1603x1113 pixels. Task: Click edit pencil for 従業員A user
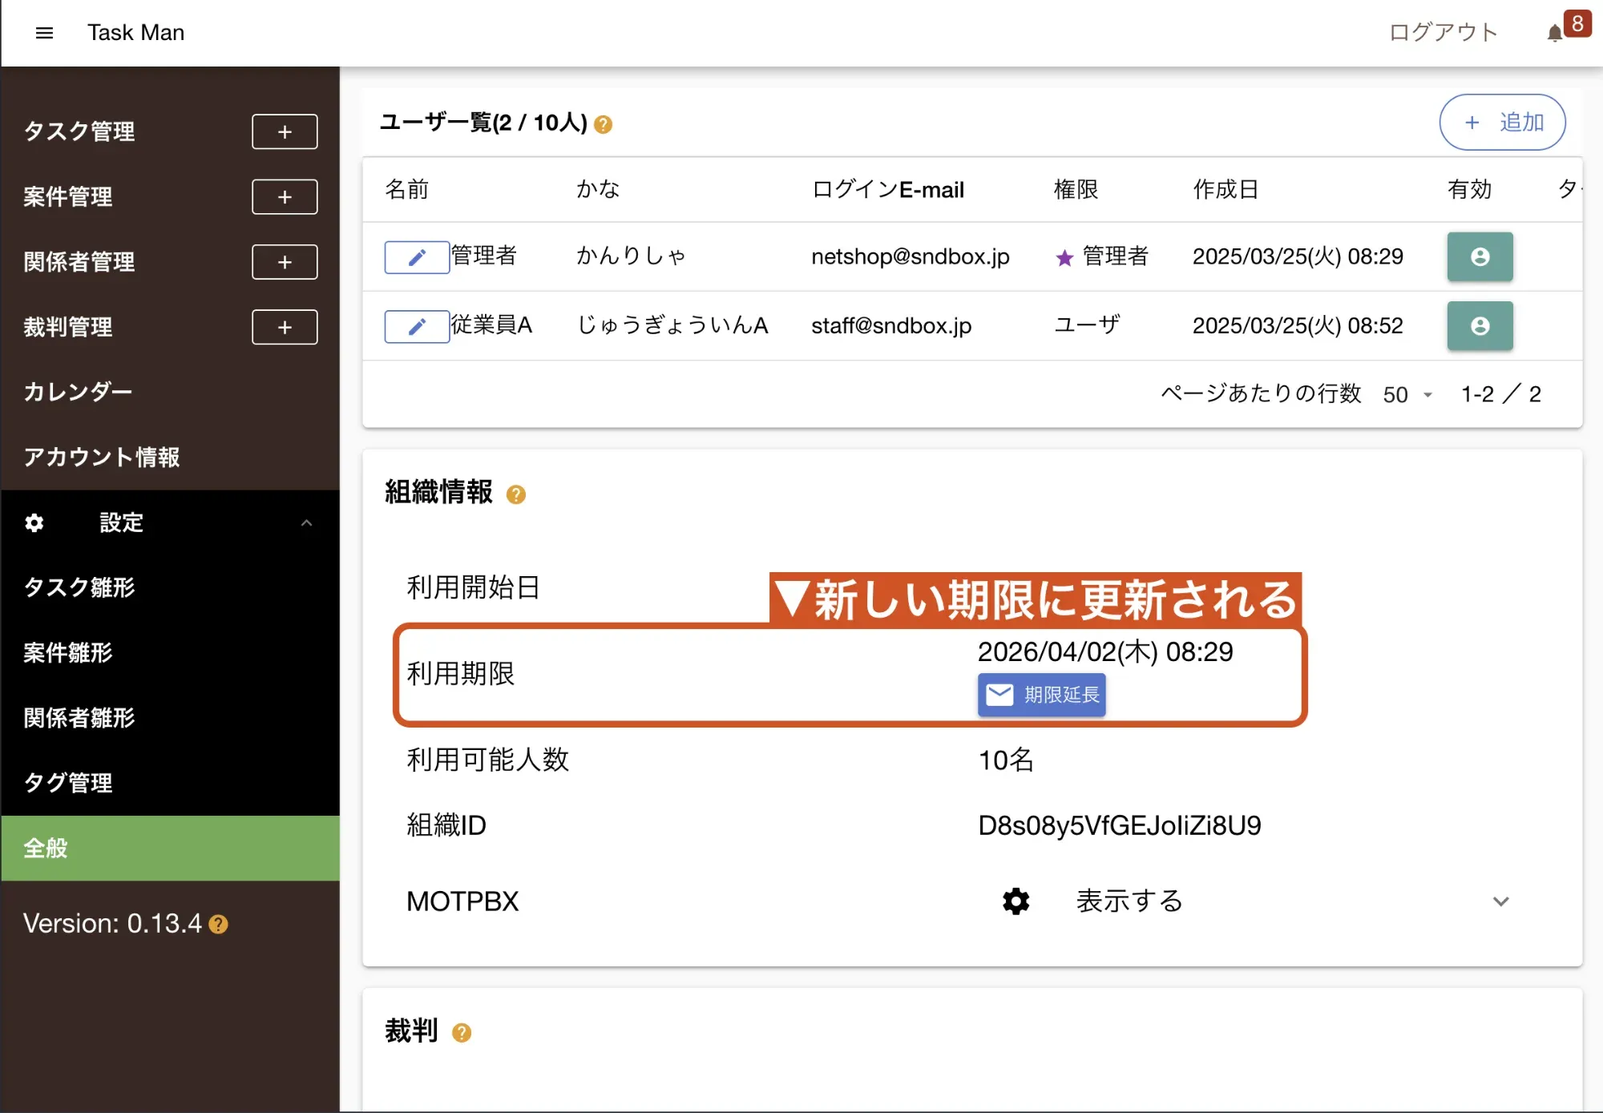click(x=417, y=326)
